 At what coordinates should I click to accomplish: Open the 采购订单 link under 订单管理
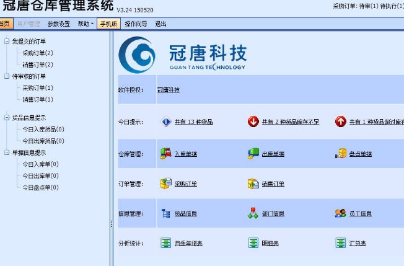pos(186,184)
